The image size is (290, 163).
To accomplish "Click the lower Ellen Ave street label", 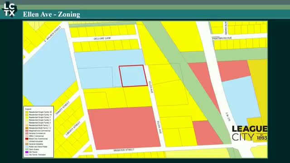I will 159,127.
